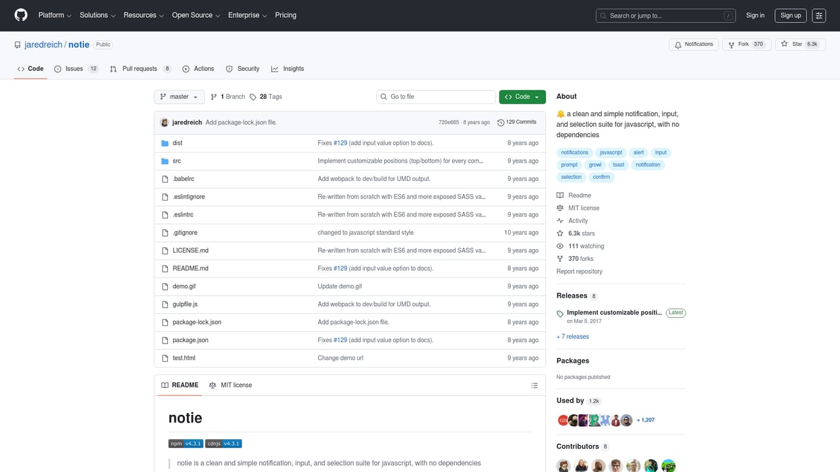
Task: Click the Activity pulse icon in About
Action: tap(560, 220)
